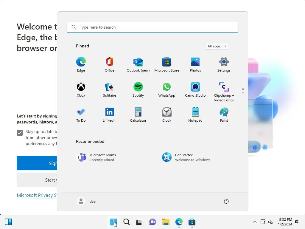Open Outlook (new) app
Image resolution: width=305 pixels, height=229 pixels.
(138, 65)
